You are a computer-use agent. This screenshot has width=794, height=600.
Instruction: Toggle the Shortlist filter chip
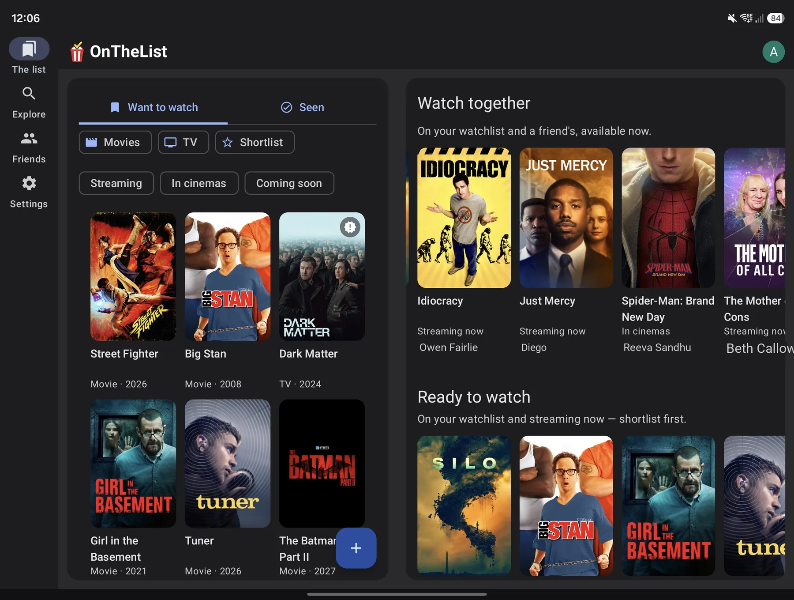255,142
